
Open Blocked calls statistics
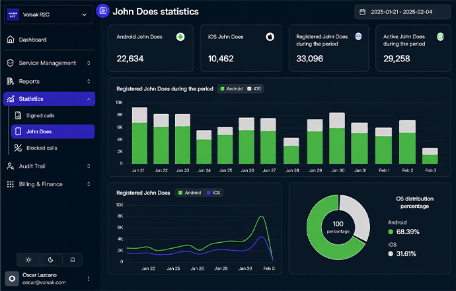pos(42,148)
